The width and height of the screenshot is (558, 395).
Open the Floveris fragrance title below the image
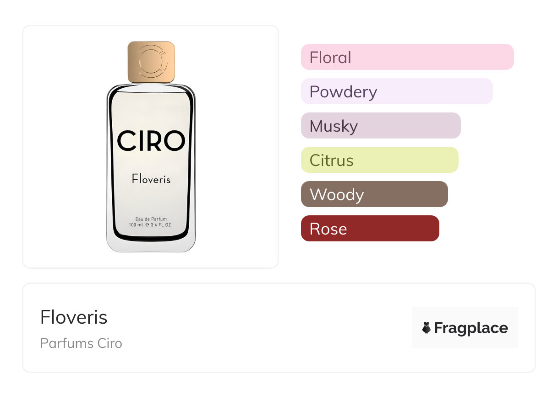click(x=74, y=317)
